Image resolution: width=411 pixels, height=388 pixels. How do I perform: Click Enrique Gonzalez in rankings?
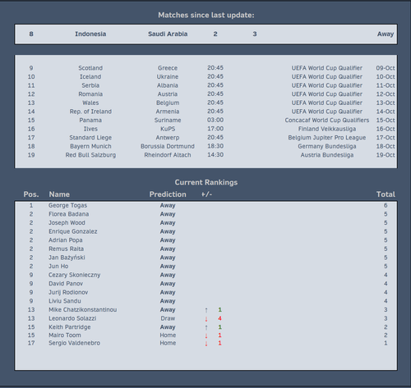click(x=72, y=231)
